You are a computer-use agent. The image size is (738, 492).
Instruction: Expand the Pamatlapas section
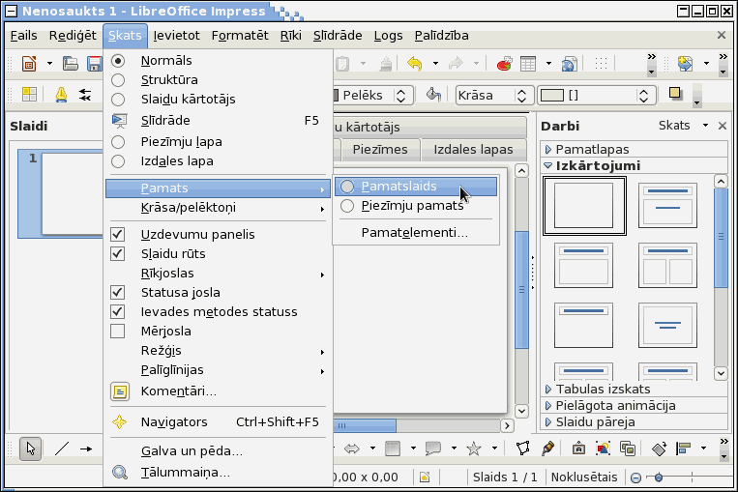634,149
